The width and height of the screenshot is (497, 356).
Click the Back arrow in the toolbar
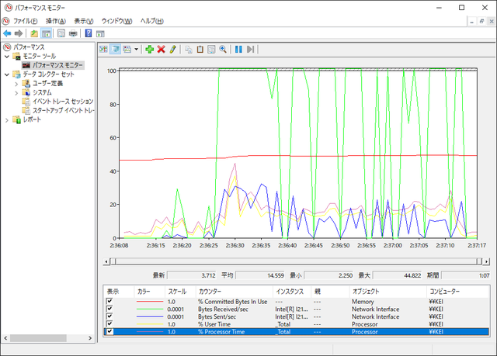tap(7, 33)
